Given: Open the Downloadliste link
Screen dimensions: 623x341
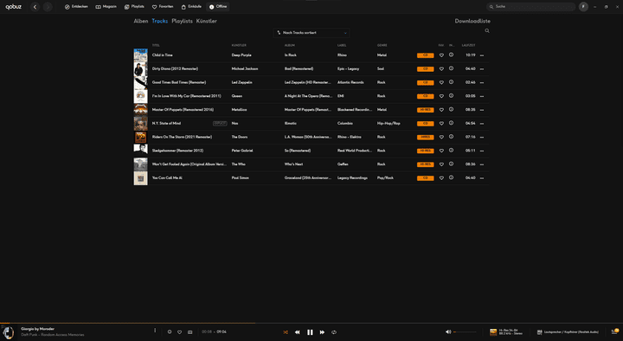Looking at the screenshot, I should coord(472,21).
